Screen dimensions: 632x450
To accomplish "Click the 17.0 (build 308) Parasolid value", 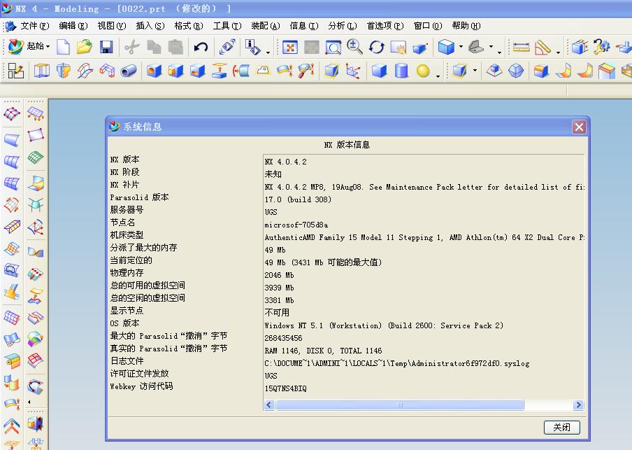I will click(298, 199).
